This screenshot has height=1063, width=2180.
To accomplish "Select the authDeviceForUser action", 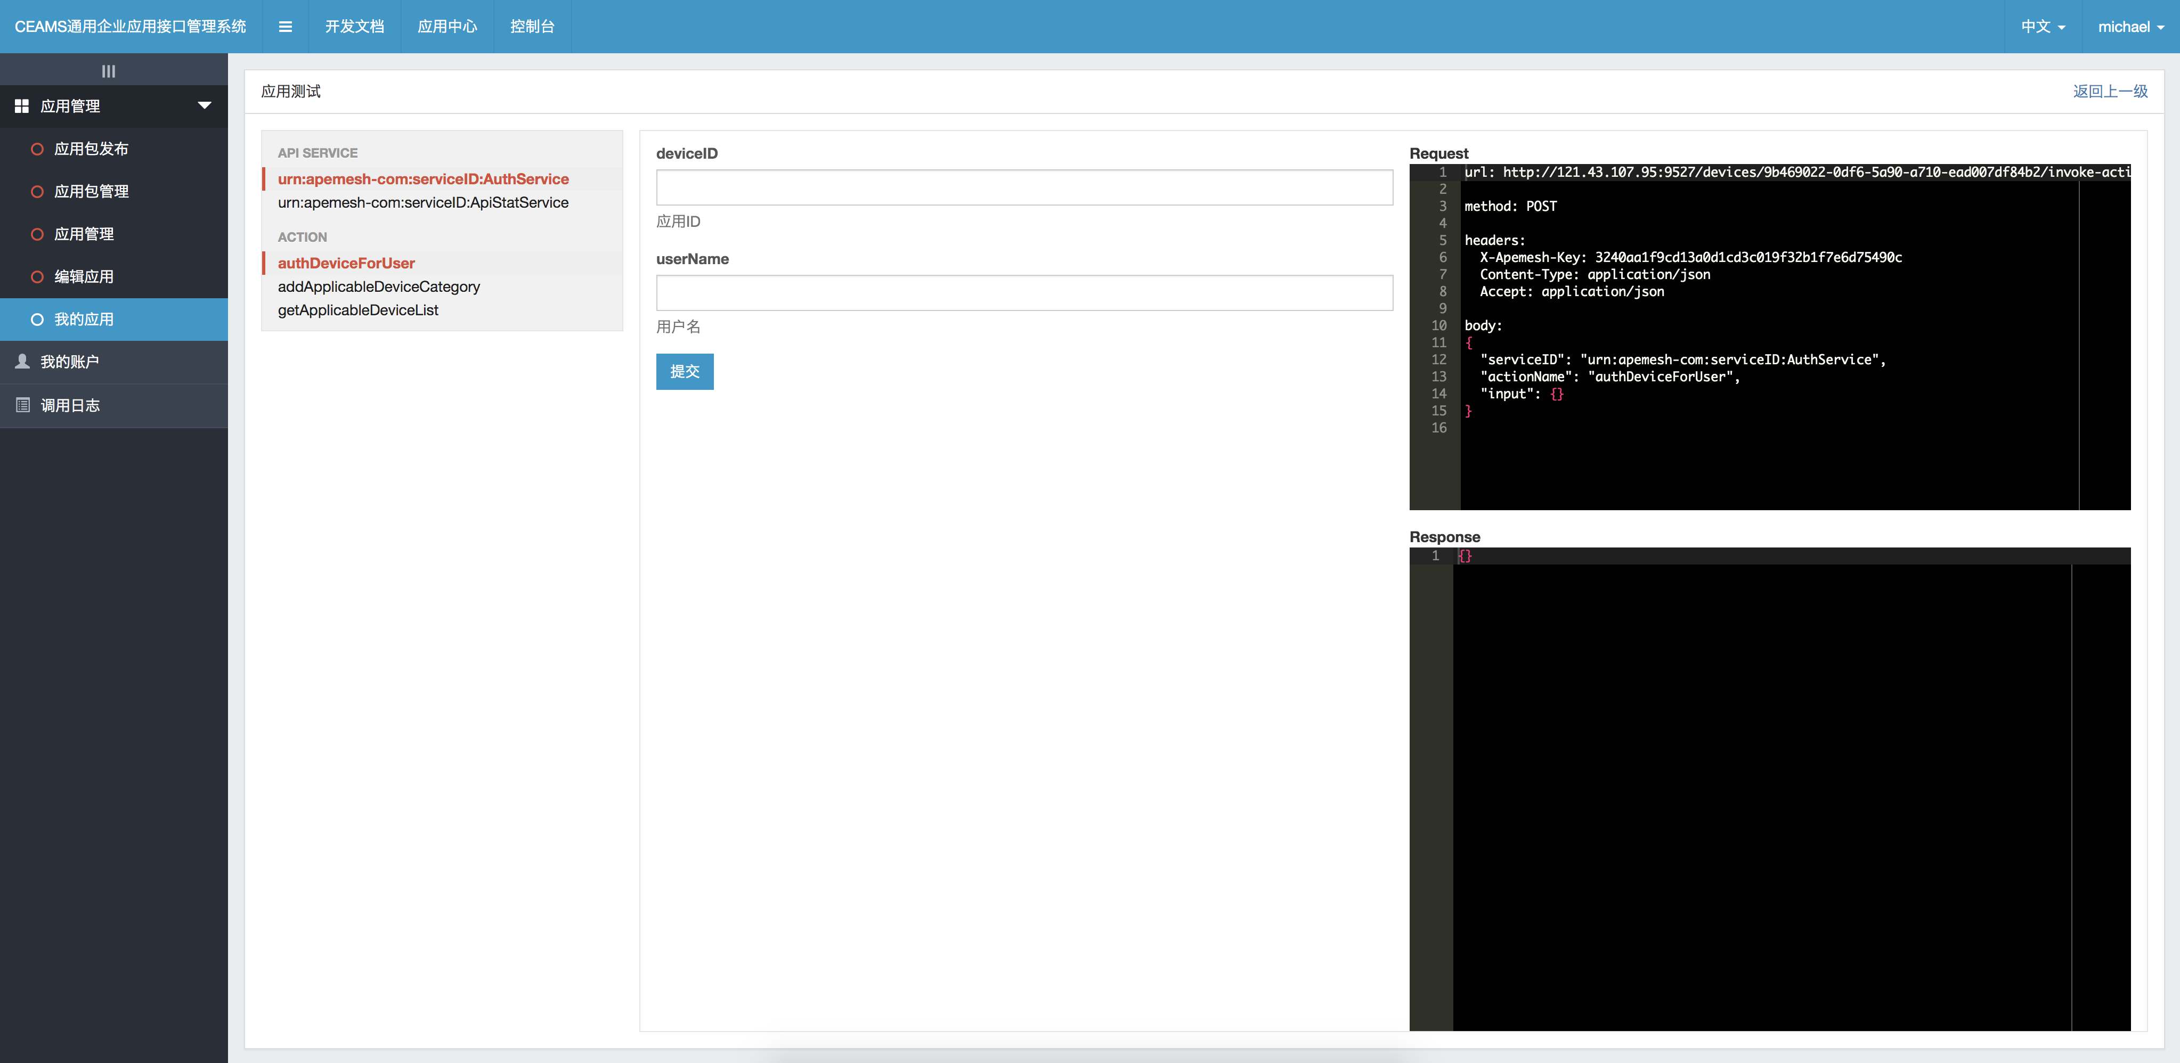I will (x=346, y=263).
